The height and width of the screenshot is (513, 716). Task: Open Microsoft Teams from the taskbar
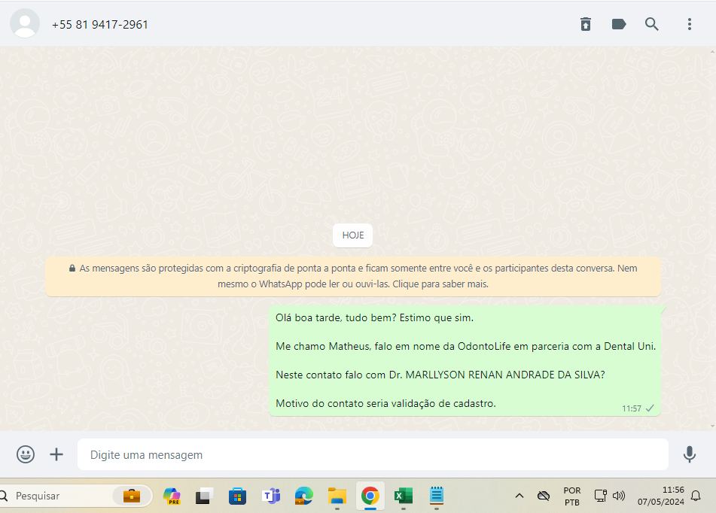(270, 496)
